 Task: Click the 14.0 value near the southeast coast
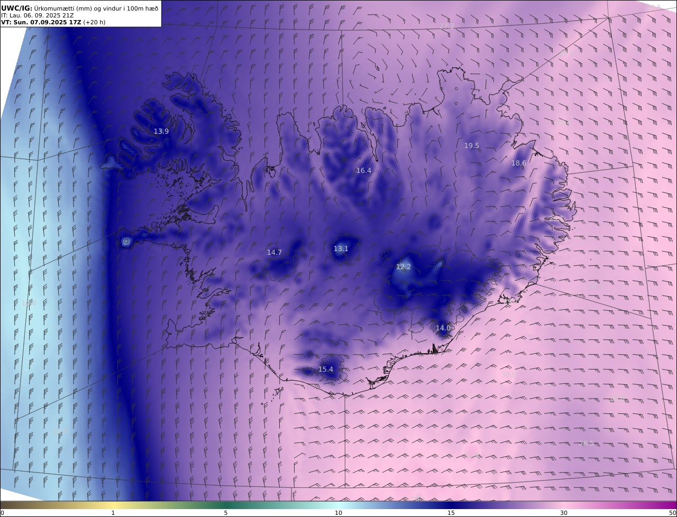pyautogui.click(x=443, y=328)
